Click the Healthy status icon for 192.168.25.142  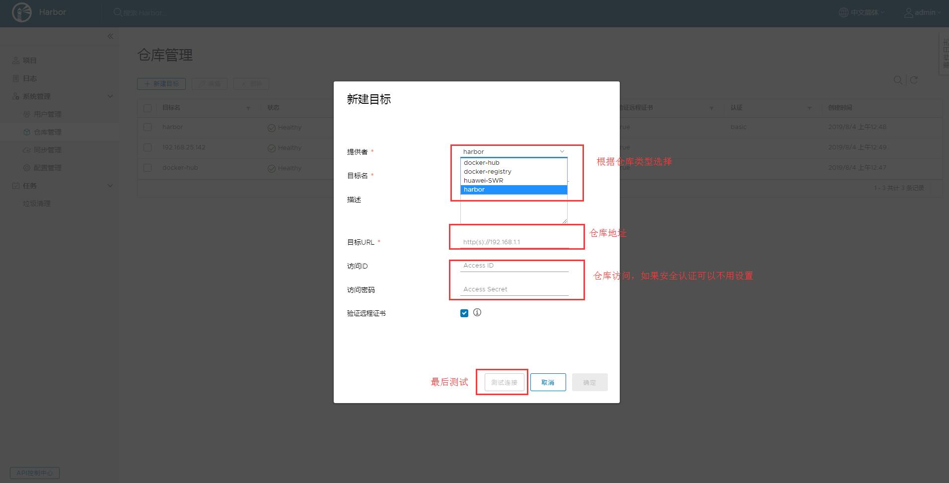pyautogui.click(x=272, y=148)
